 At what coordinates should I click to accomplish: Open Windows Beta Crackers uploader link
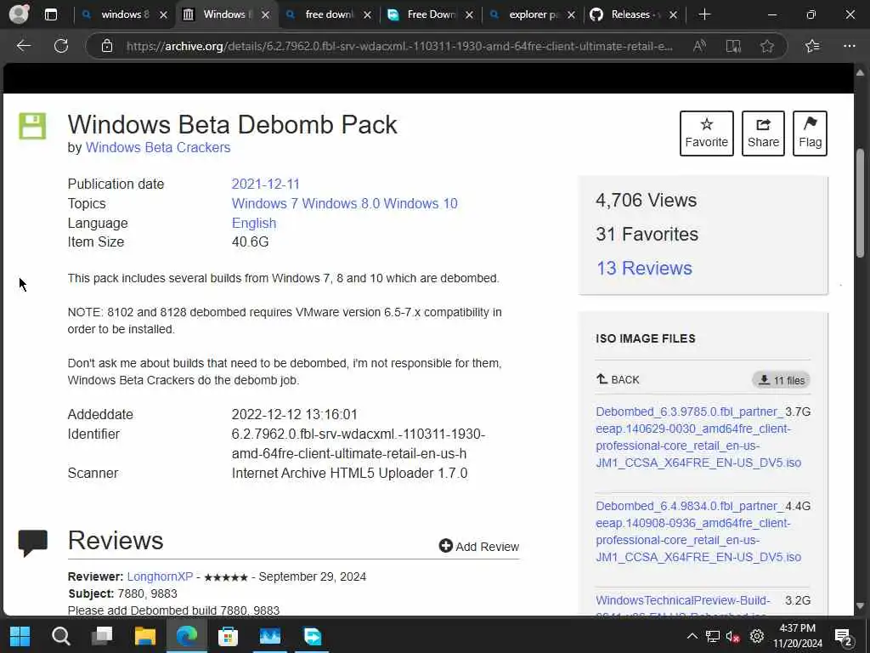(x=157, y=147)
